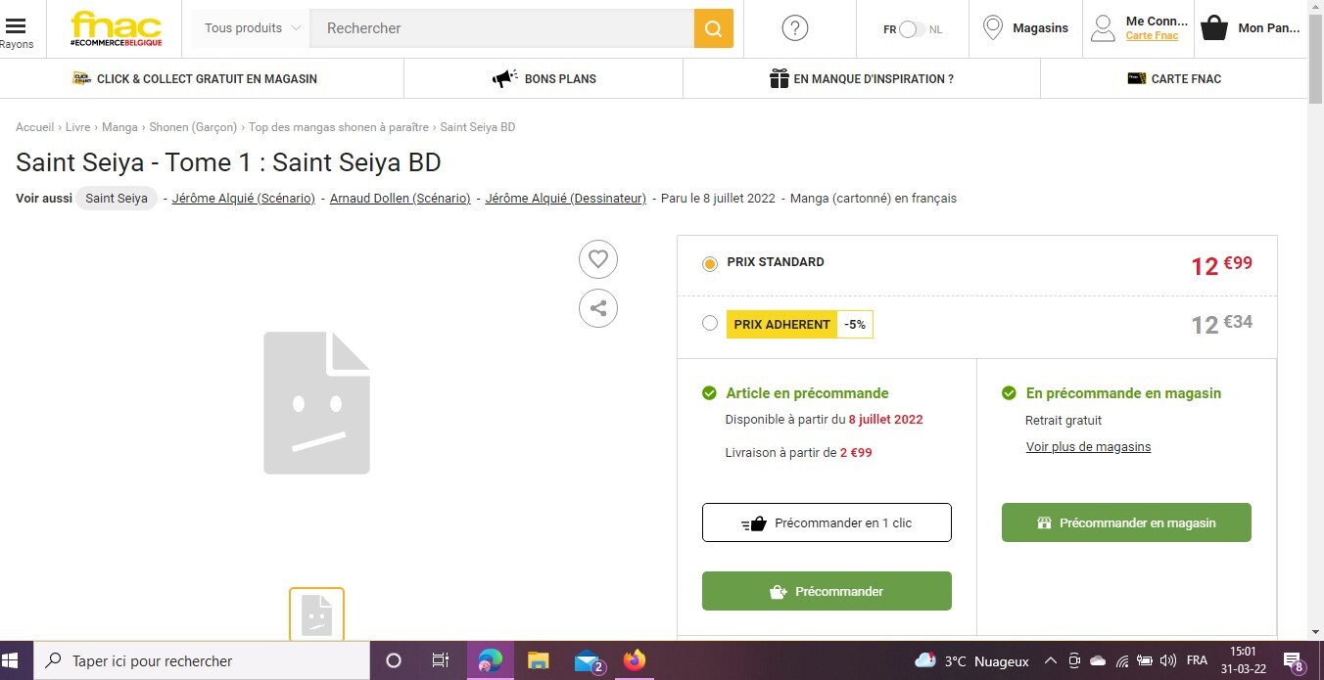Screen dimensions: 1324x680
Task: Click the Rechercher search field
Action: click(501, 28)
